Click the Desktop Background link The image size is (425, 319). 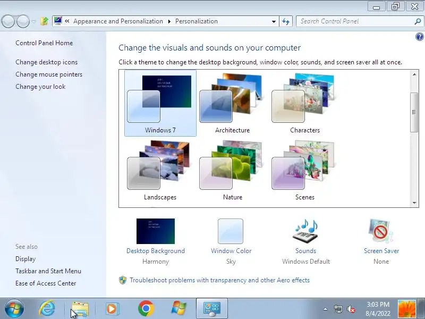(156, 251)
